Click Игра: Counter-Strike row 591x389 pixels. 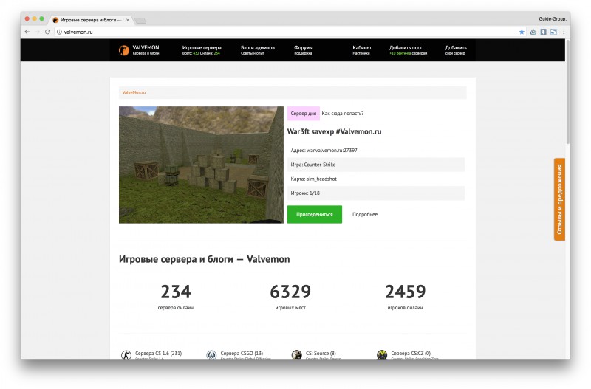click(x=376, y=165)
